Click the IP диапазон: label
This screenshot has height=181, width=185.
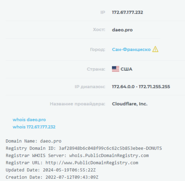click(90, 87)
